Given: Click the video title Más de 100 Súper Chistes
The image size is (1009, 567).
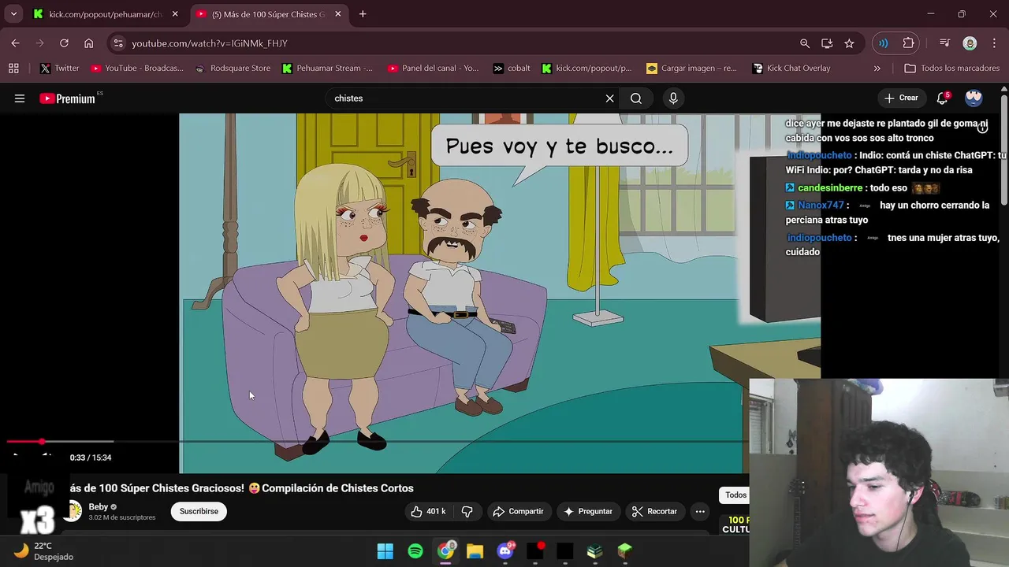Looking at the screenshot, I should click(241, 488).
